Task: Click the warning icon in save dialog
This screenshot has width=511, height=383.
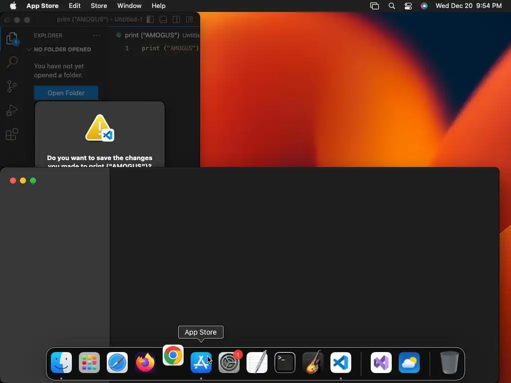Action: pyautogui.click(x=99, y=128)
